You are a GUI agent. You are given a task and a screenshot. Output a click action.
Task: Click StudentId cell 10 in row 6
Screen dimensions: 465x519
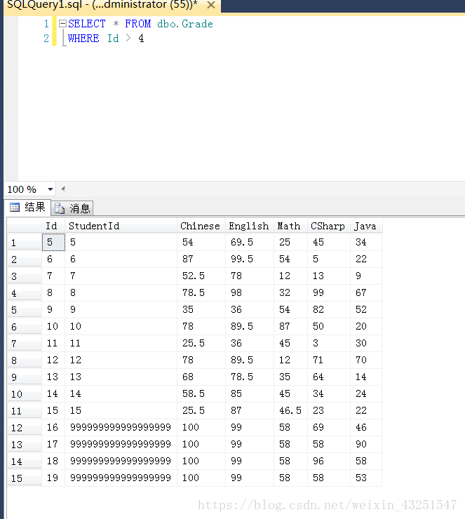coord(121,327)
